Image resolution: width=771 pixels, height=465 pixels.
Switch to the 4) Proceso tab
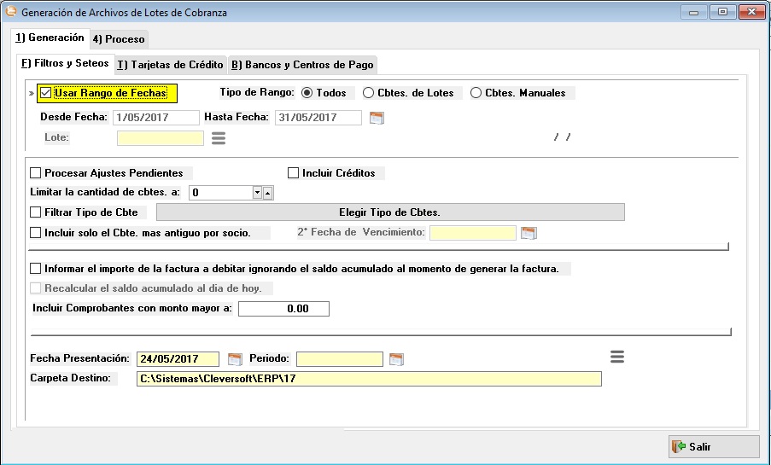tap(119, 39)
